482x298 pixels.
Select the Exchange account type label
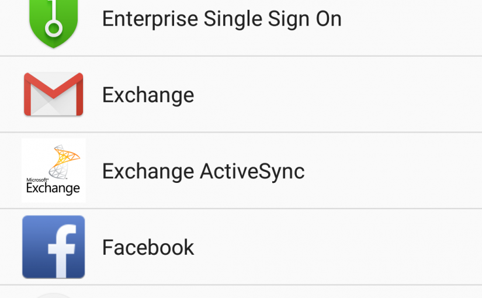148,95
